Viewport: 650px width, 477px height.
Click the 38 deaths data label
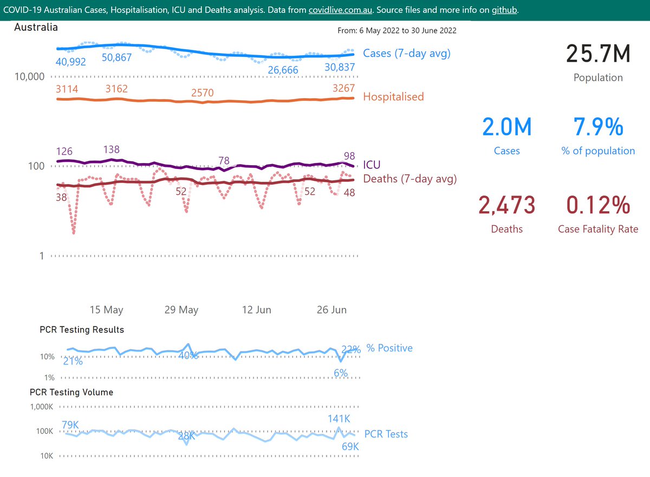(62, 198)
